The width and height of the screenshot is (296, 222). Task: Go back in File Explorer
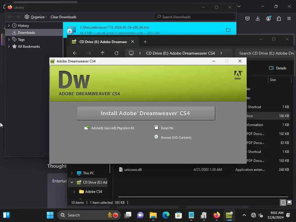(75, 53)
